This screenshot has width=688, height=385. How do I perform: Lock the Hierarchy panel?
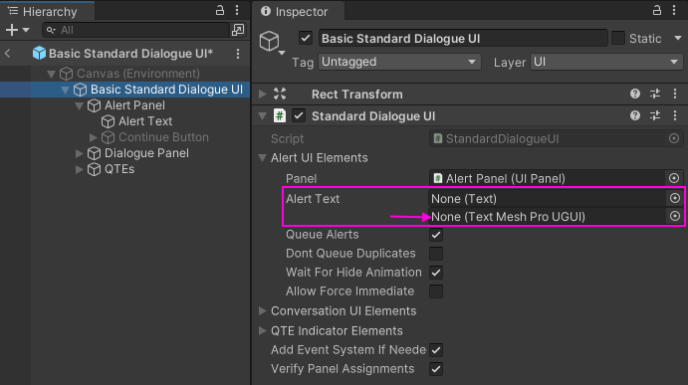click(x=220, y=11)
